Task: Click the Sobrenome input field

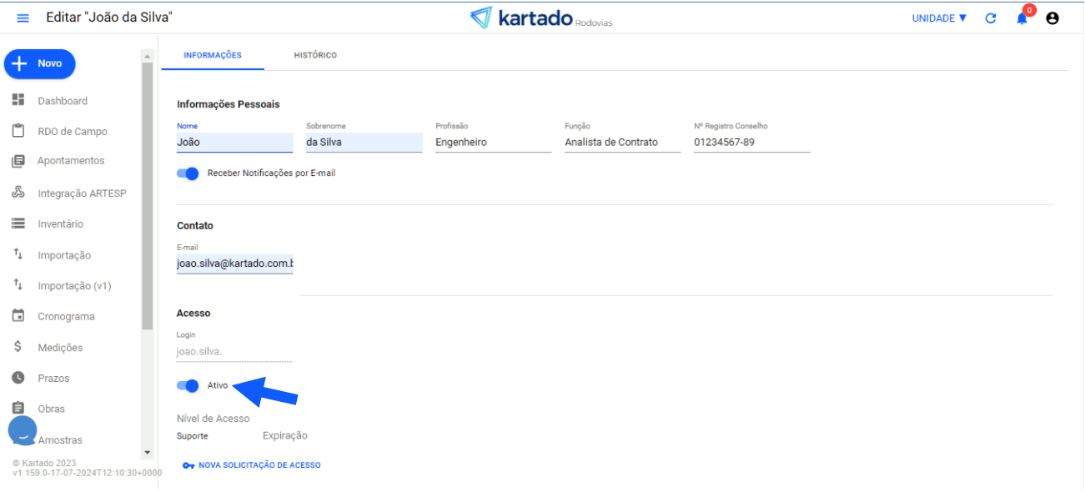Action: pos(364,143)
